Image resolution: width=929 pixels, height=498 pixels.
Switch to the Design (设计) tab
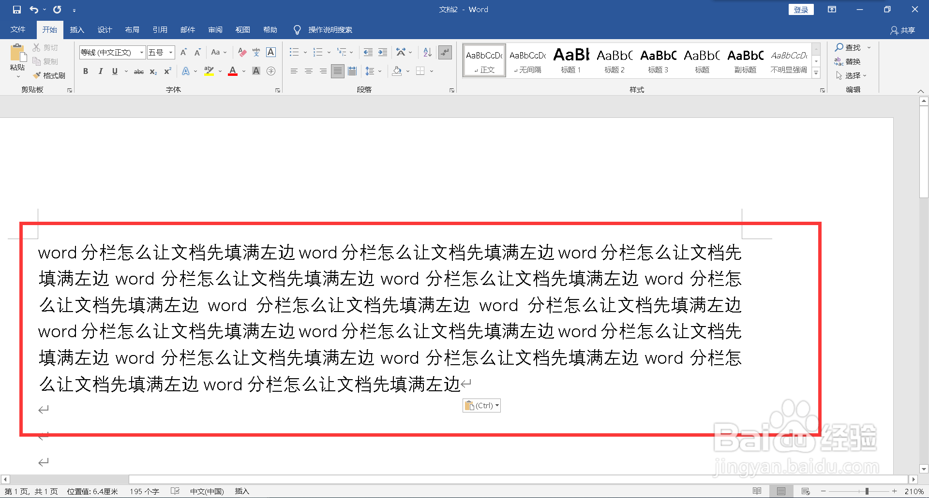click(105, 29)
